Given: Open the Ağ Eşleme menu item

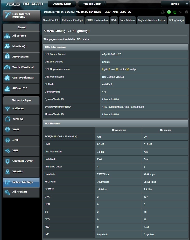Looking at the screenshot, I should [x=21, y=37].
